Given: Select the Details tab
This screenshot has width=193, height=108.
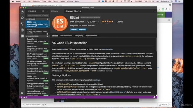Looking at the screenshot, I should [55, 35].
